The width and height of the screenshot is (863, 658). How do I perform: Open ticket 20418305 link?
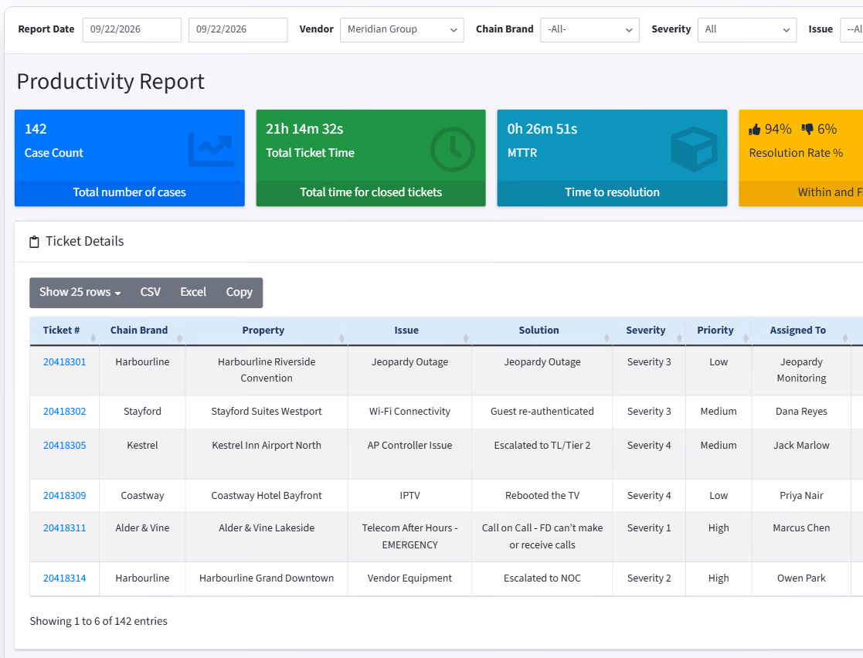click(64, 446)
